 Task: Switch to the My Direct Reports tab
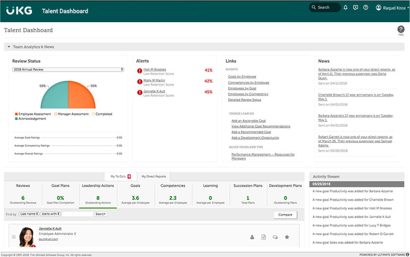[155, 176]
